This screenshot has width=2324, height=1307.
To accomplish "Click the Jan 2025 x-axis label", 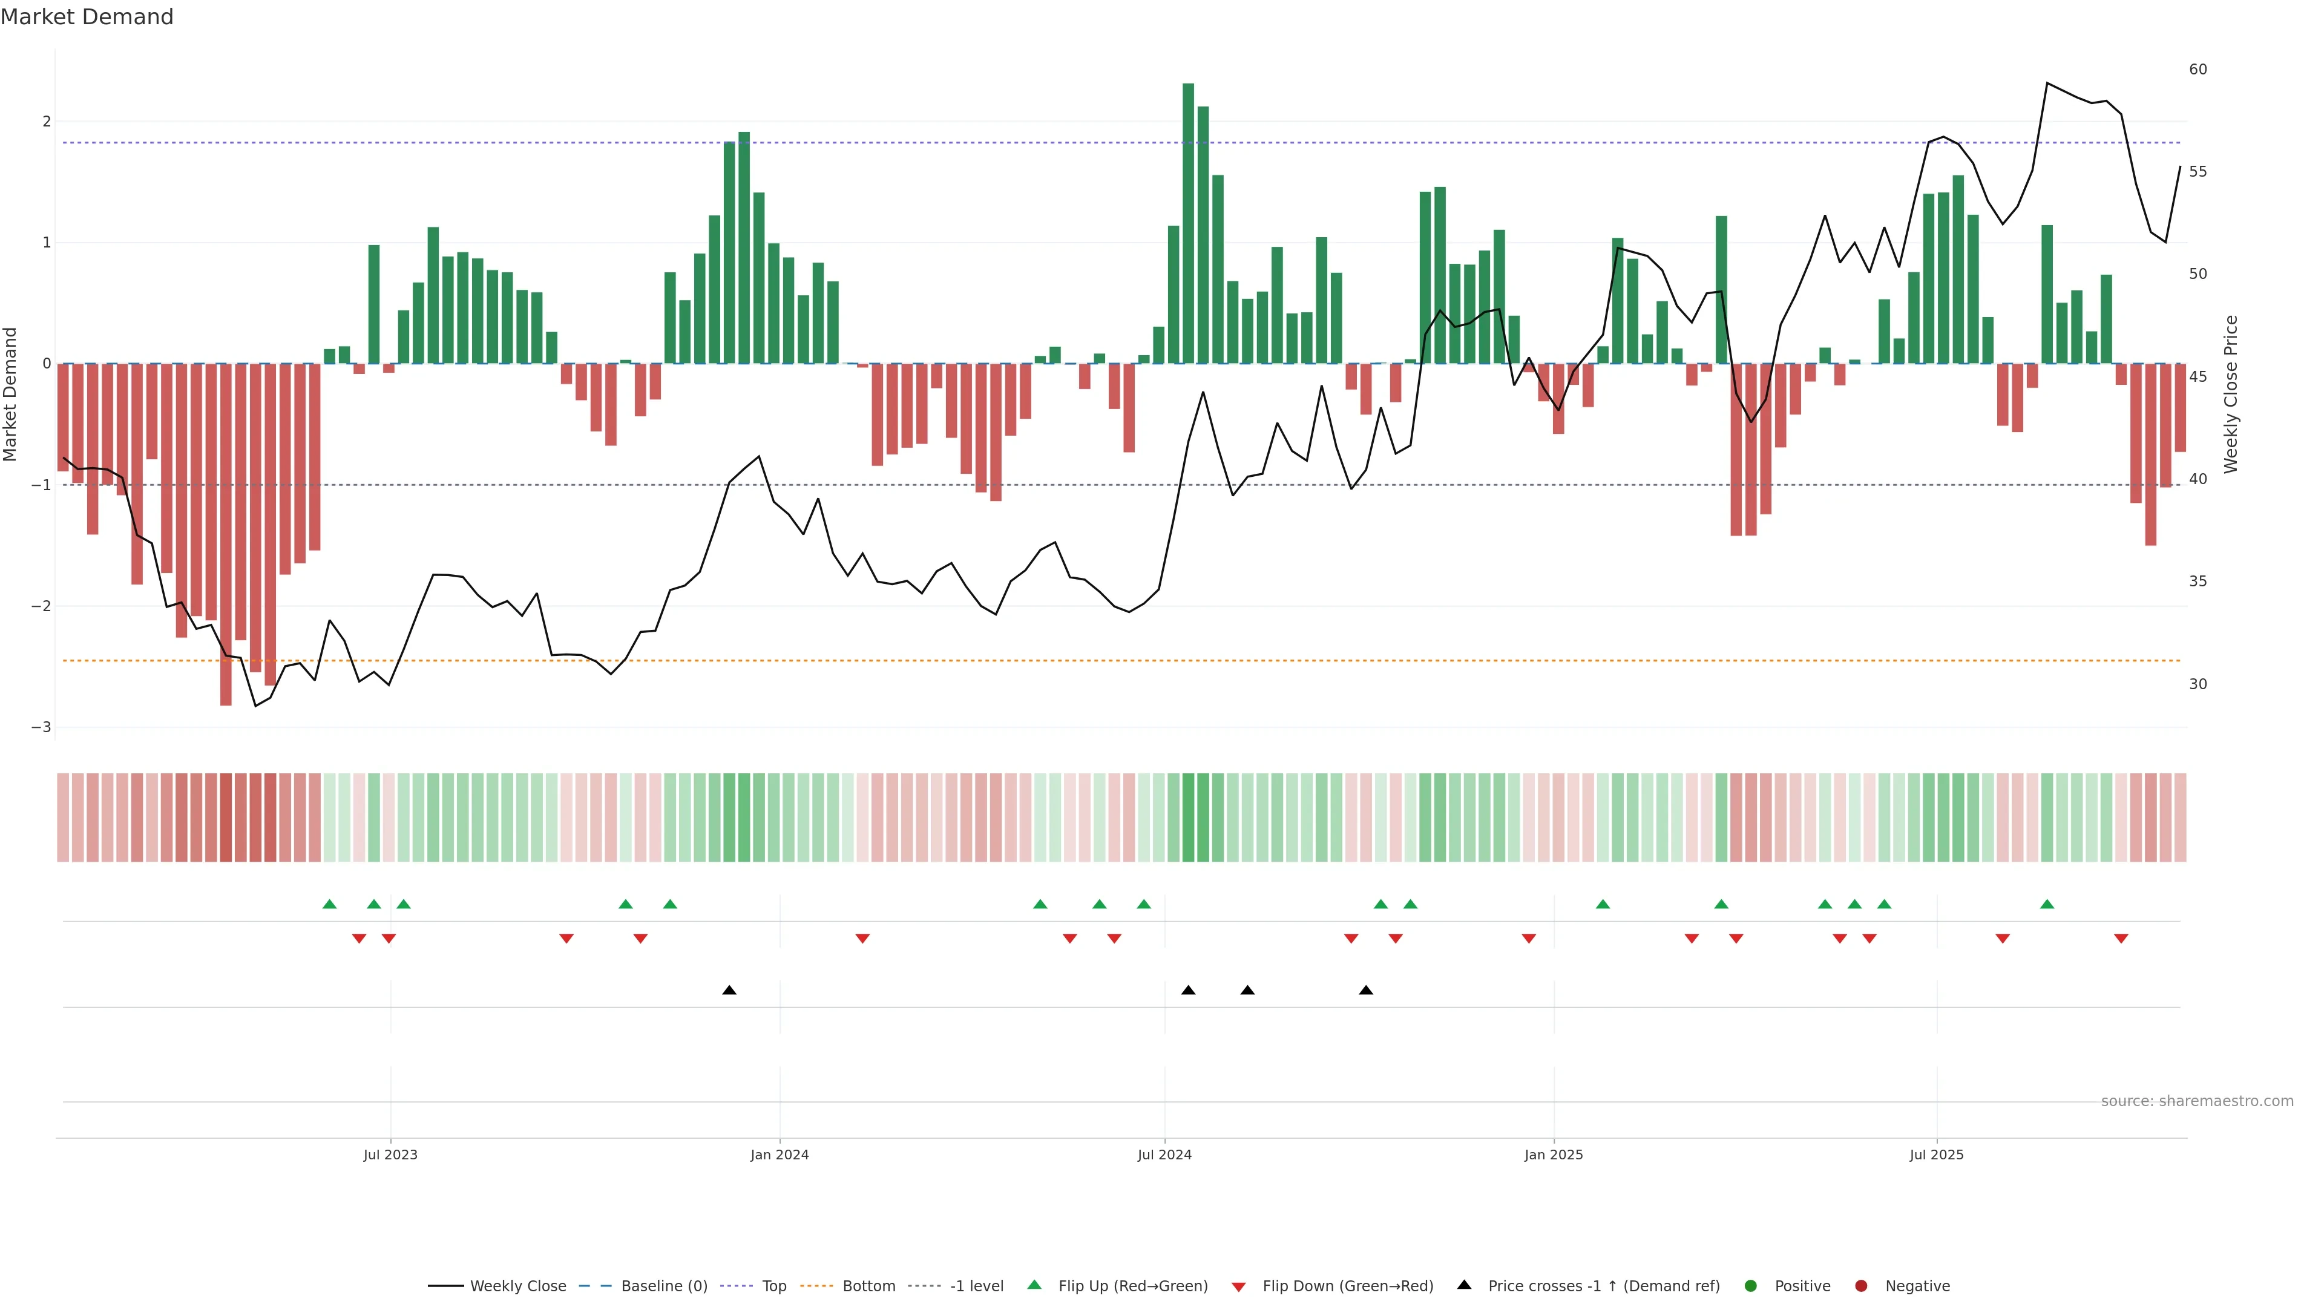I will pos(1554,1156).
